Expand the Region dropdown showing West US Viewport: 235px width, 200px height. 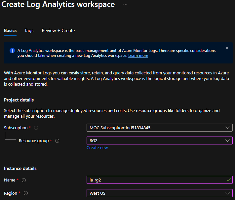159,193
